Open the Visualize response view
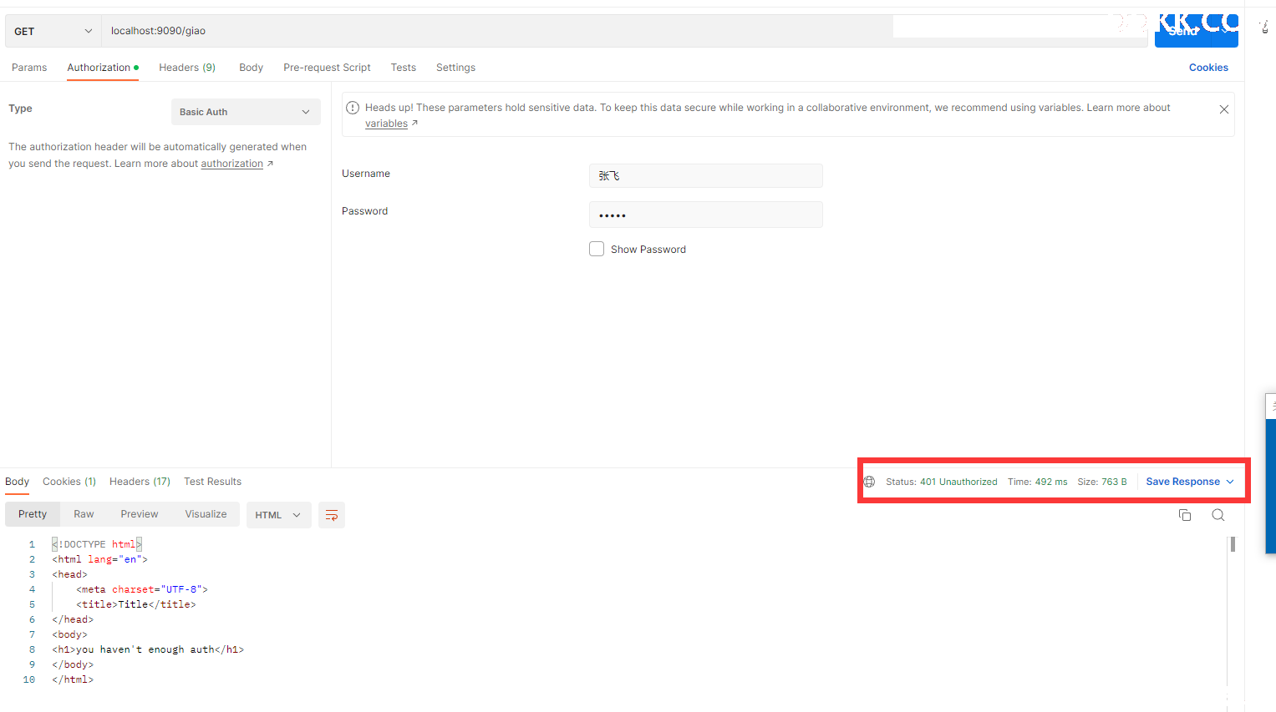Image resolution: width=1276 pixels, height=712 pixels. click(x=206, y=514)
